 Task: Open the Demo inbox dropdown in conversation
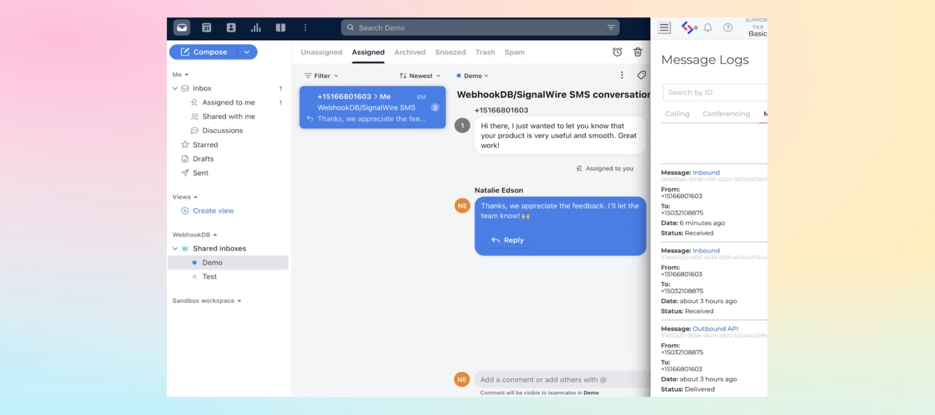click(x=473, y=76)
